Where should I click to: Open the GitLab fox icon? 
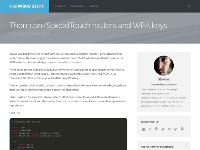176,129
